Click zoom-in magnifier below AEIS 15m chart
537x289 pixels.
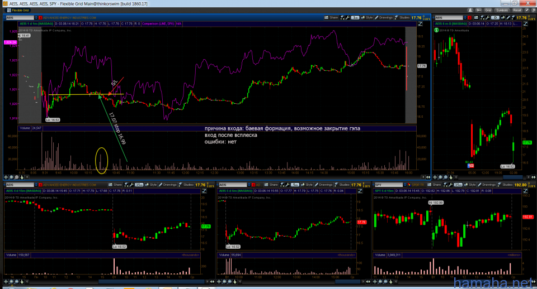click(11, 282)
